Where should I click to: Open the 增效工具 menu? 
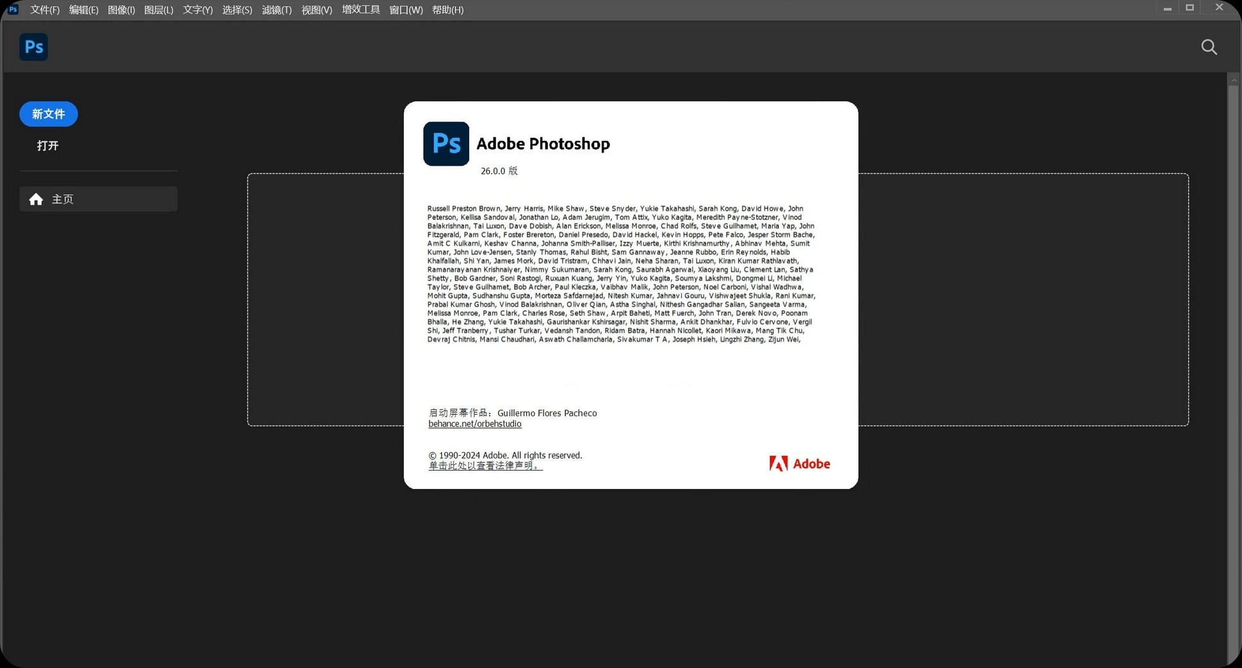361,10
